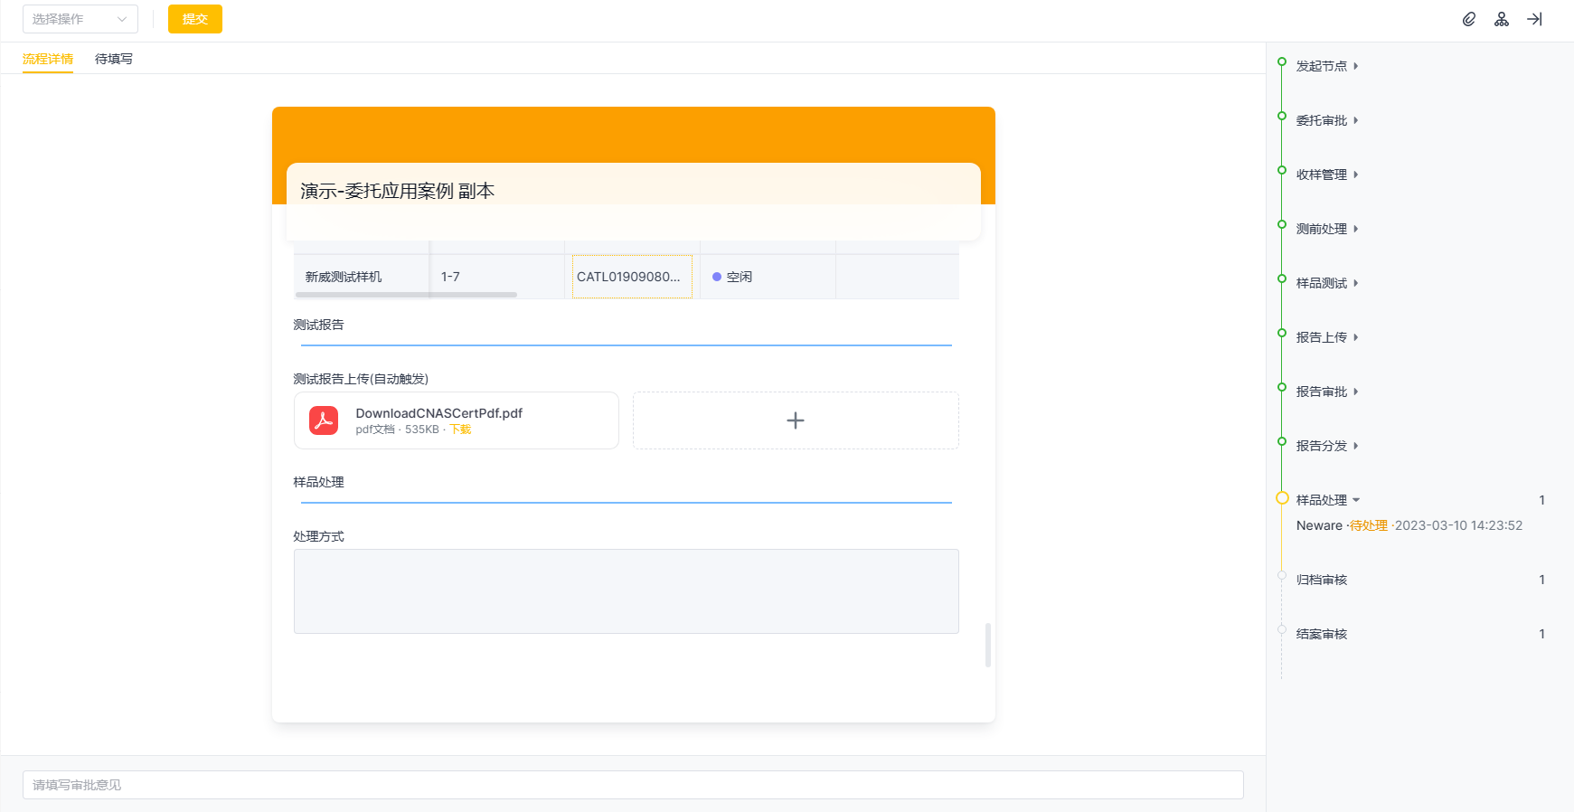This screenshot has width=1574, height=812.
Task: Click the gray 归档审核 timeline circle
Action: 1282,575
